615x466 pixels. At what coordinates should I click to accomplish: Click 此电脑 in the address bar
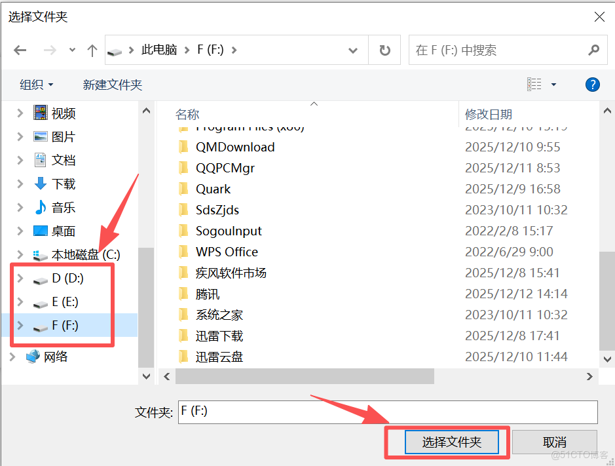pos(158,50)
